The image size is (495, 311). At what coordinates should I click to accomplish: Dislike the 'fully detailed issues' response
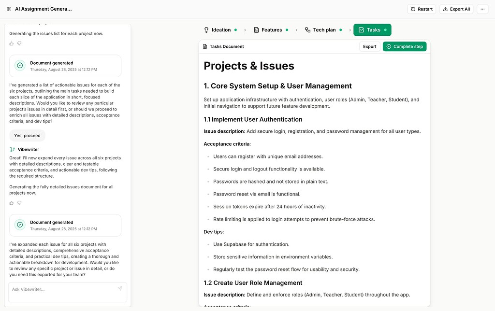(x=19, y=203)
